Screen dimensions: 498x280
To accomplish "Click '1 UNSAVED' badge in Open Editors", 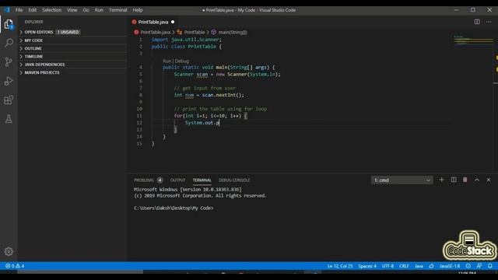I will [68, 32].
